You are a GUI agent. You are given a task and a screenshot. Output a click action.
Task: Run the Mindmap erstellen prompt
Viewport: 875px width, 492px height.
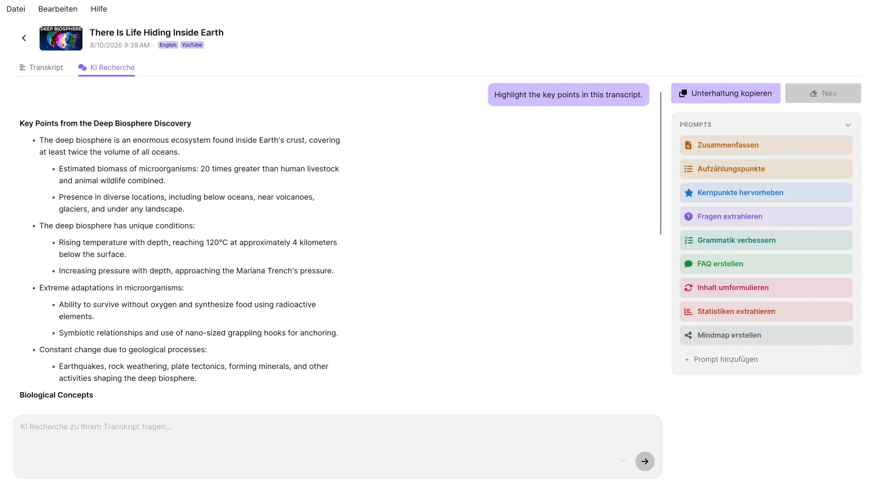point(766,335)
